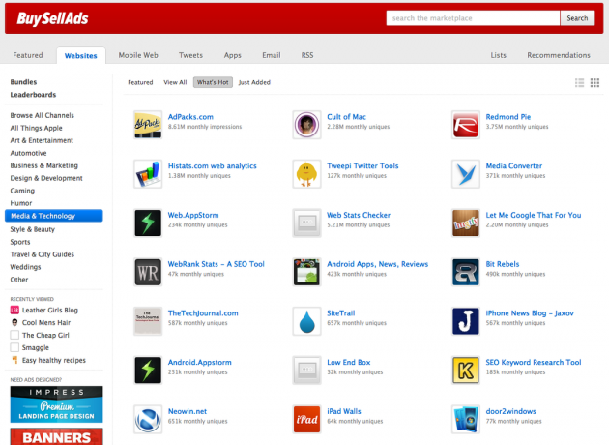Open the Bit Rebels logo icon

click(x=465, y=272)
